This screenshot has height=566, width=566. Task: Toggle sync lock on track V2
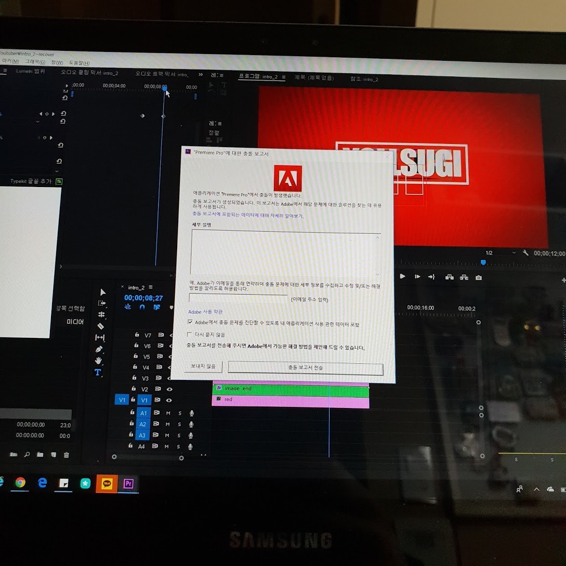(x=158, y=389)
